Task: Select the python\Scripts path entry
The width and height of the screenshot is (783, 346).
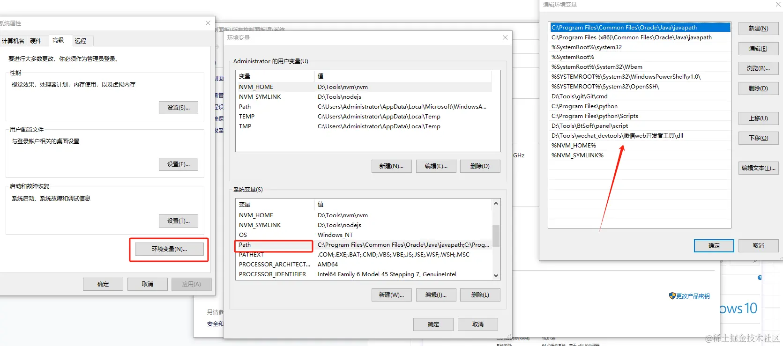Action: 640,116
